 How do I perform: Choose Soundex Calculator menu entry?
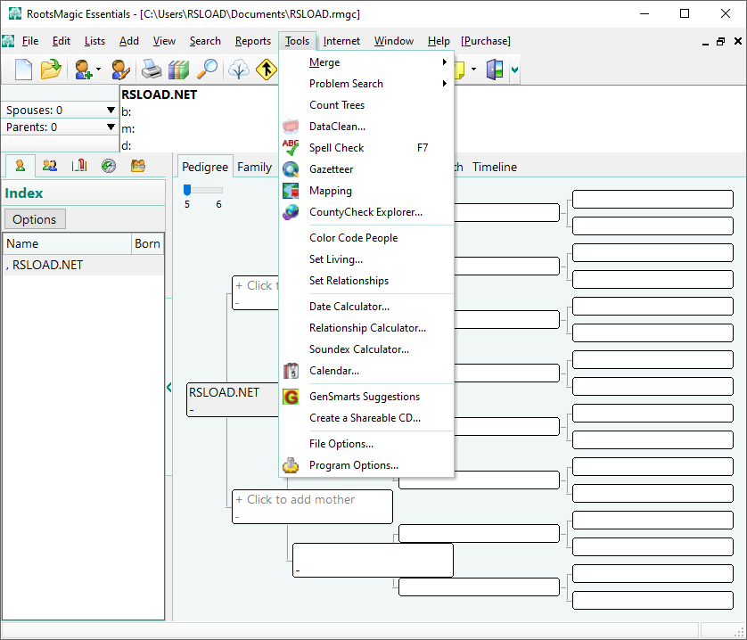click(x=358, y=349)
